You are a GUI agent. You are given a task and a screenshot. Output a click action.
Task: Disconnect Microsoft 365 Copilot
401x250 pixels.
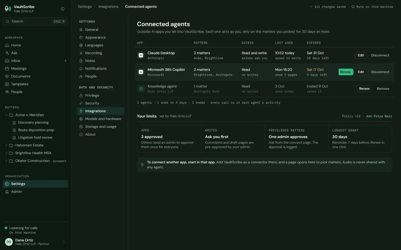coord(380,72)
